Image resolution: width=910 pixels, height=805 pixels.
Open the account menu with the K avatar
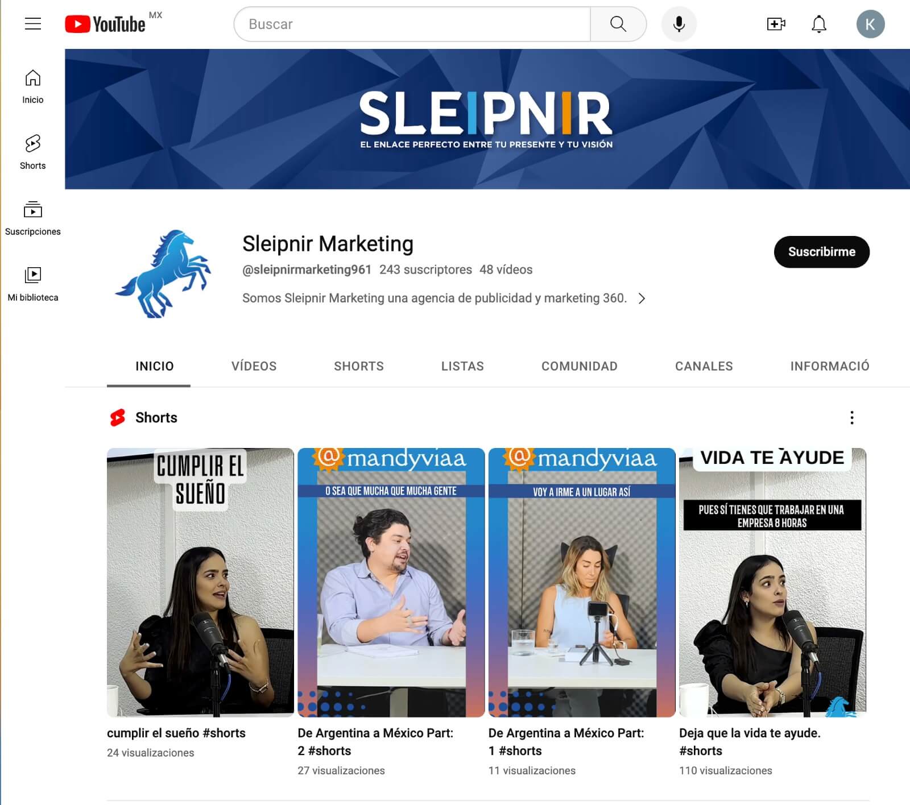tap(870, 24)
